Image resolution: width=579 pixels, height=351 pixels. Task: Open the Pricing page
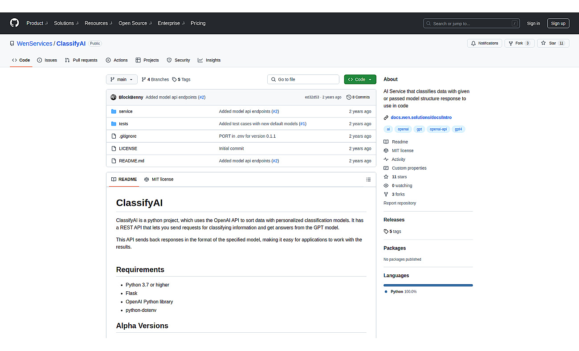[198, 23]
